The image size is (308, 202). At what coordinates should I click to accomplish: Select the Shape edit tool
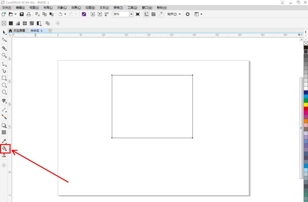coord(4,40)
